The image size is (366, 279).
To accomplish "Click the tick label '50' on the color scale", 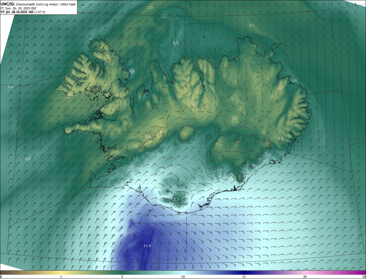I will [x=364, y=277].
